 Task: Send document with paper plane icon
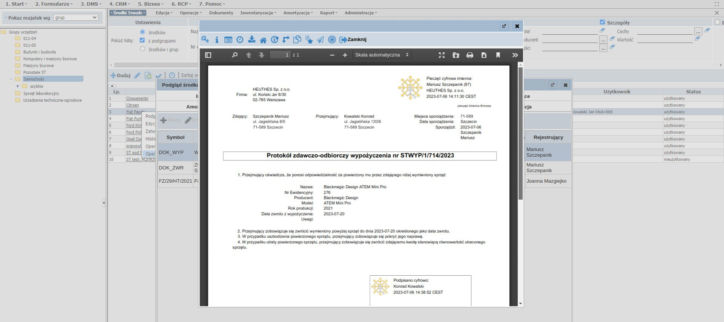(320, 40)
